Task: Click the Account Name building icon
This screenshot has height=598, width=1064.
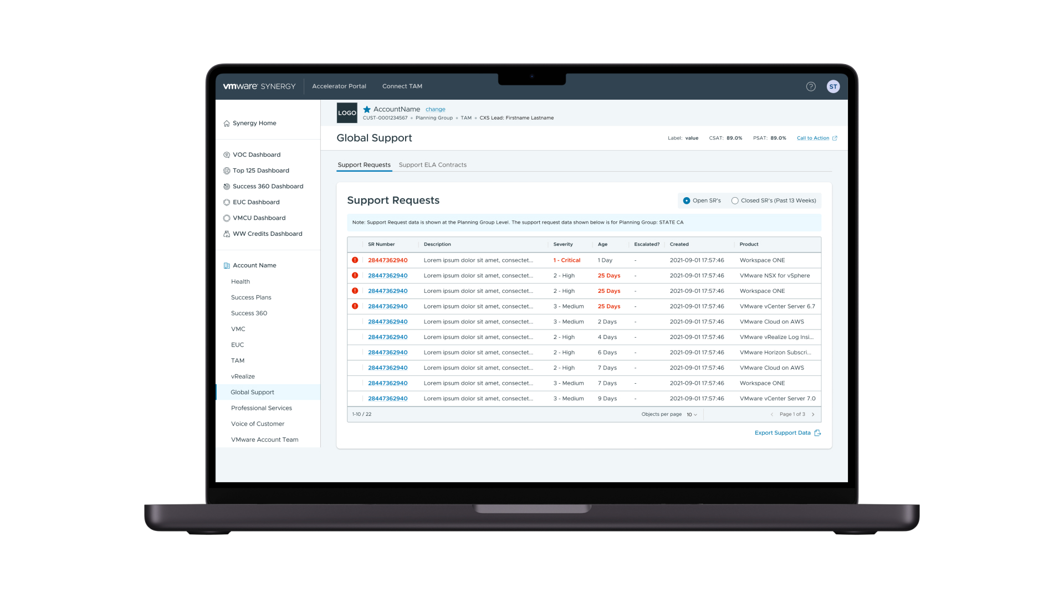Action: pos(227,266)
